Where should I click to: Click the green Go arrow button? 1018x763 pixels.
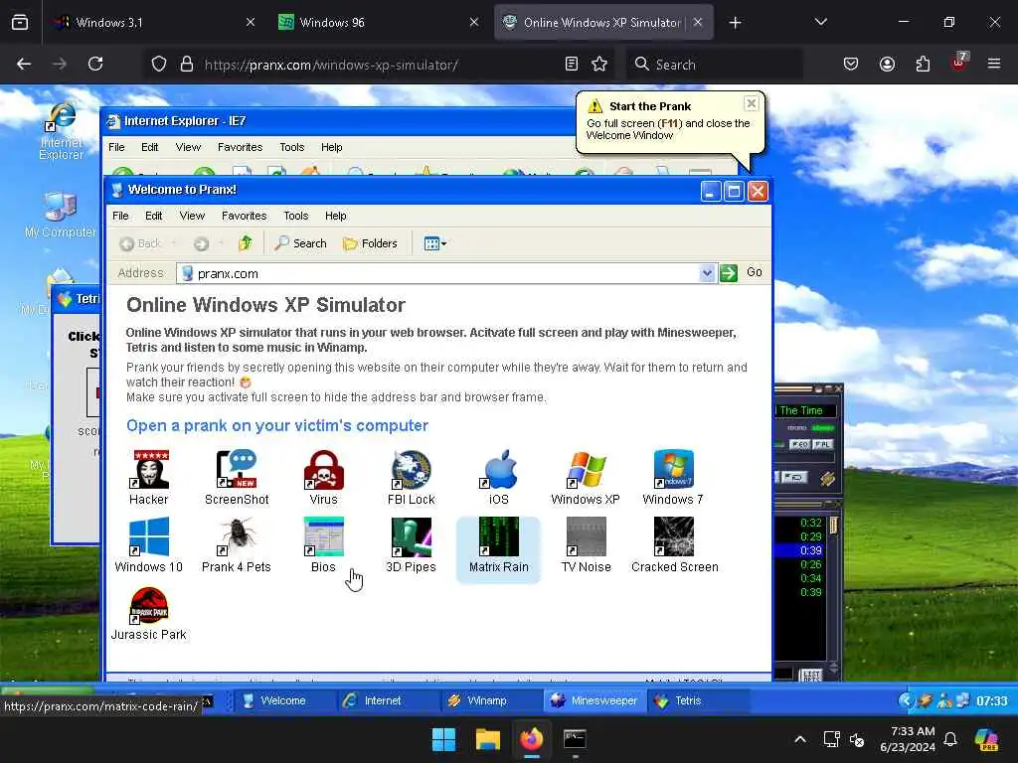(729, 273)
